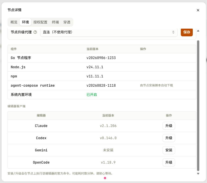The height and width of the screenshot is (183, 207).
Task: Click the Node.js component row label
Action: [18, 67]
